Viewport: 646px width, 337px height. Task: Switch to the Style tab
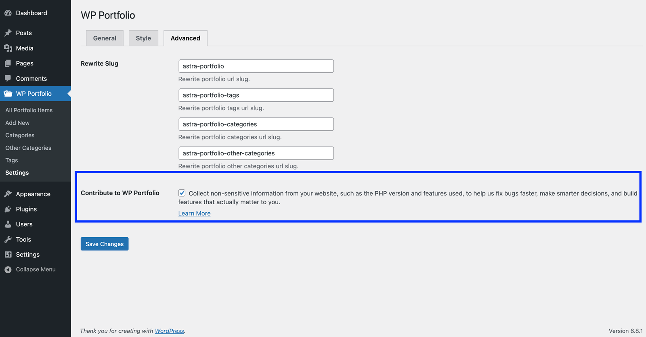[143, 38]
